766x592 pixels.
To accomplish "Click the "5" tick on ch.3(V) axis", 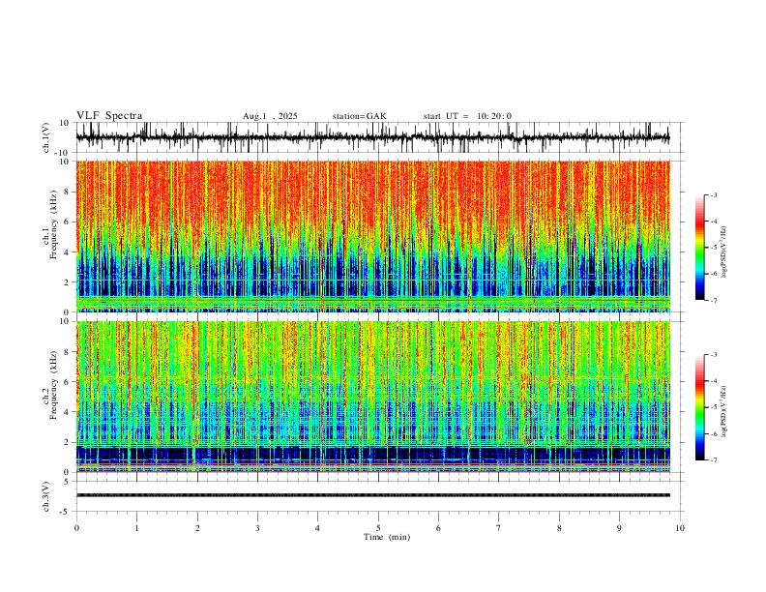I will (x=68, y=482).
